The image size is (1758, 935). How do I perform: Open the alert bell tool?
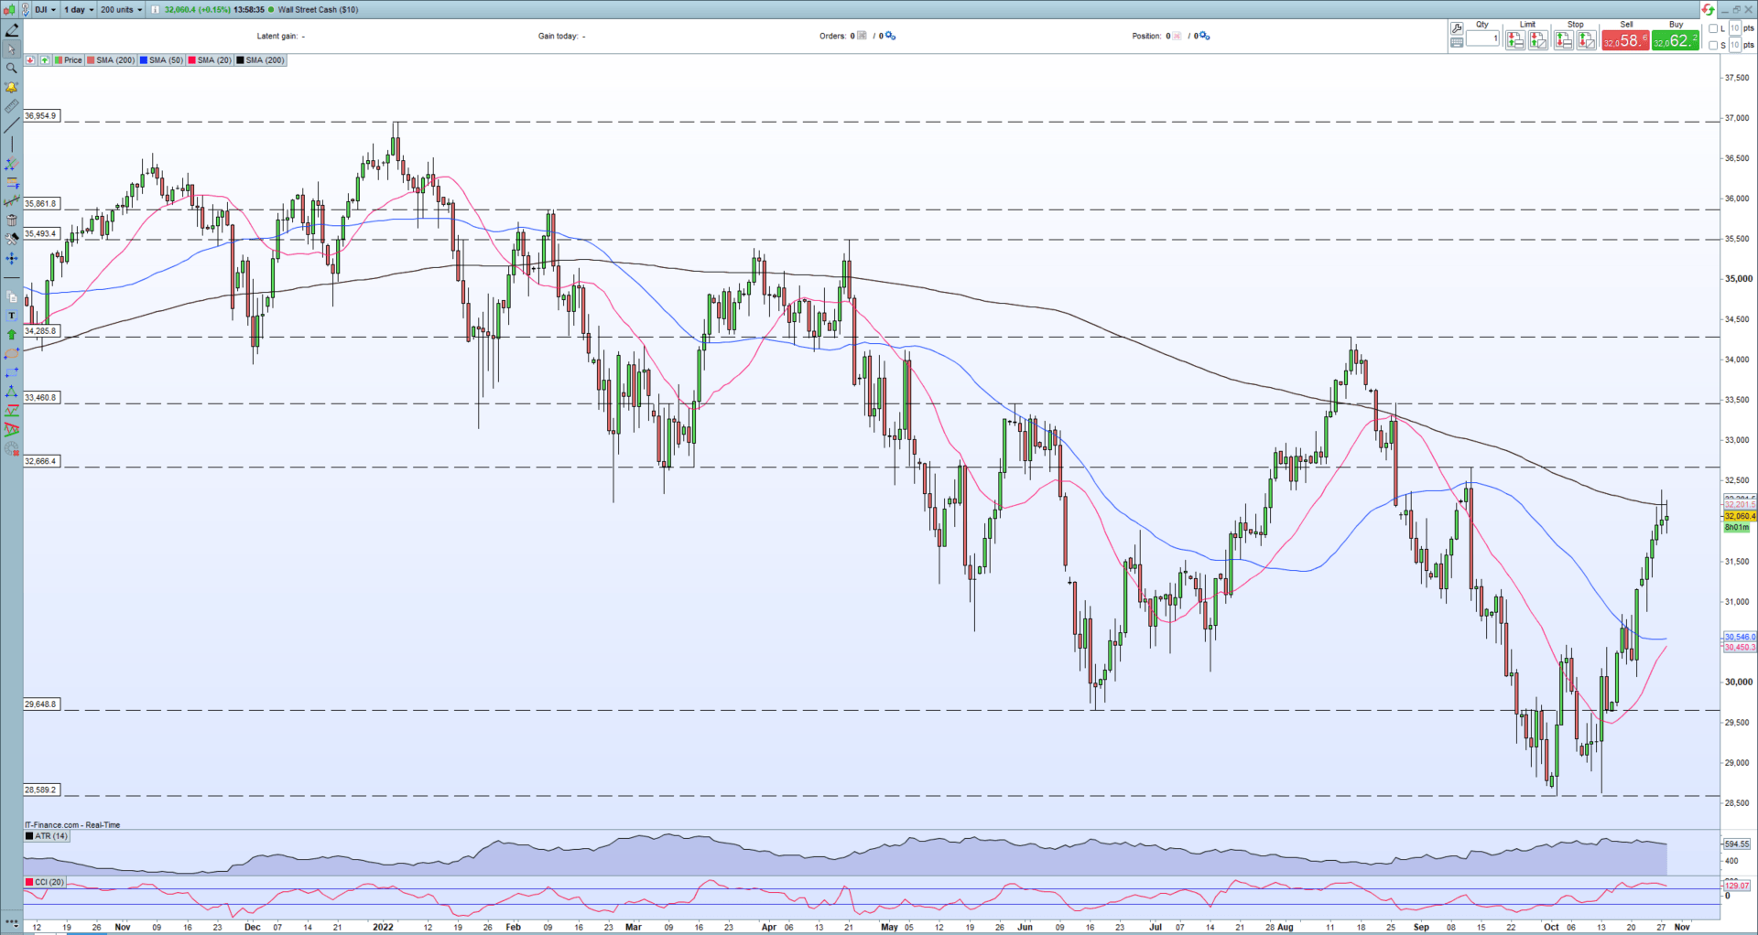(x=12, y=88)
